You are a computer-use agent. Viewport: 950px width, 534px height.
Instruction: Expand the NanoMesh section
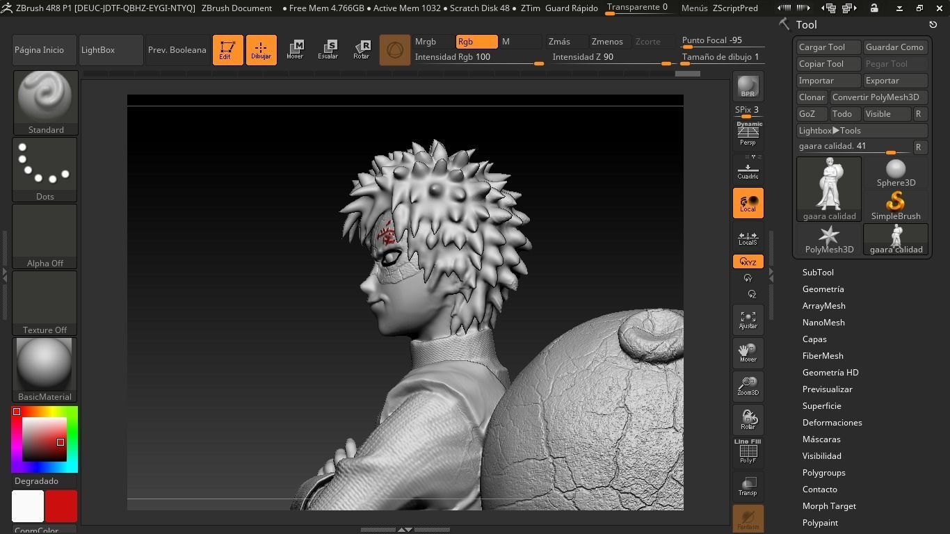823,323
